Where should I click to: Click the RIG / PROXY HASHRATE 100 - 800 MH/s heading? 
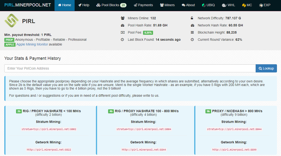[147, 111]
